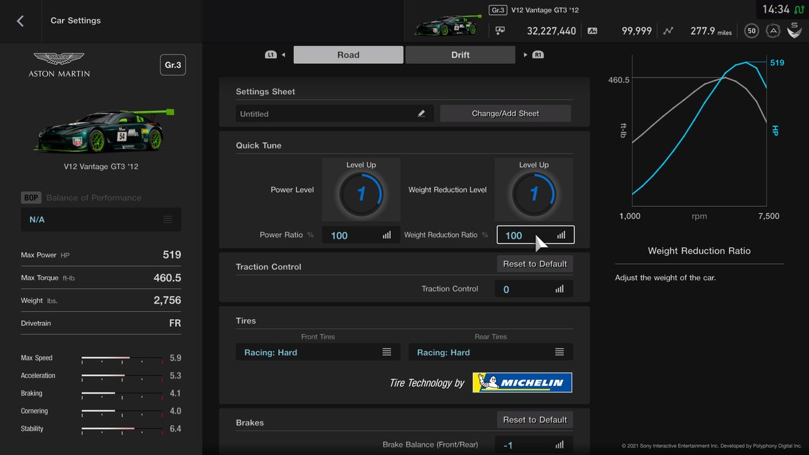Click the driver rating triangle badge
This screenshot has height=455, width=809.
click(x=772, y=30)
